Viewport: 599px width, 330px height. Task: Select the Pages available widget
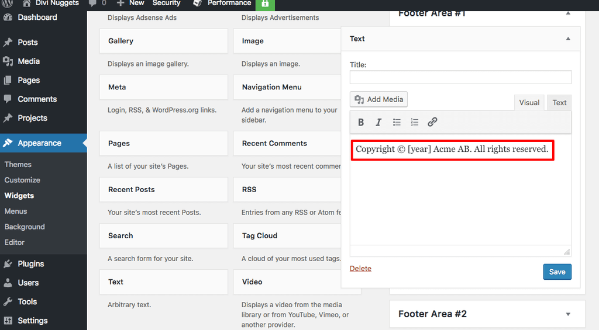tap(164, 144)
